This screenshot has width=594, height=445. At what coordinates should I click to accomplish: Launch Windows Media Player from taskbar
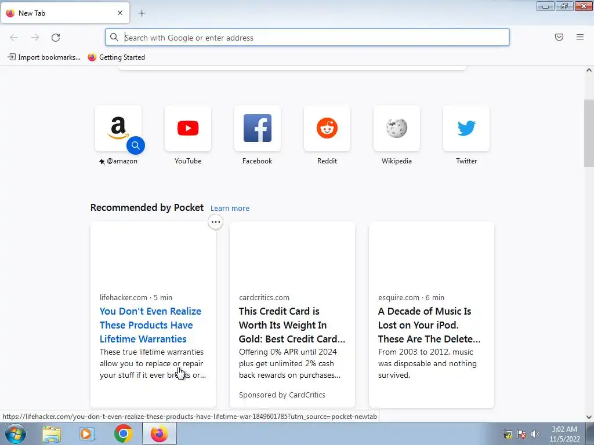coord(87,434)
